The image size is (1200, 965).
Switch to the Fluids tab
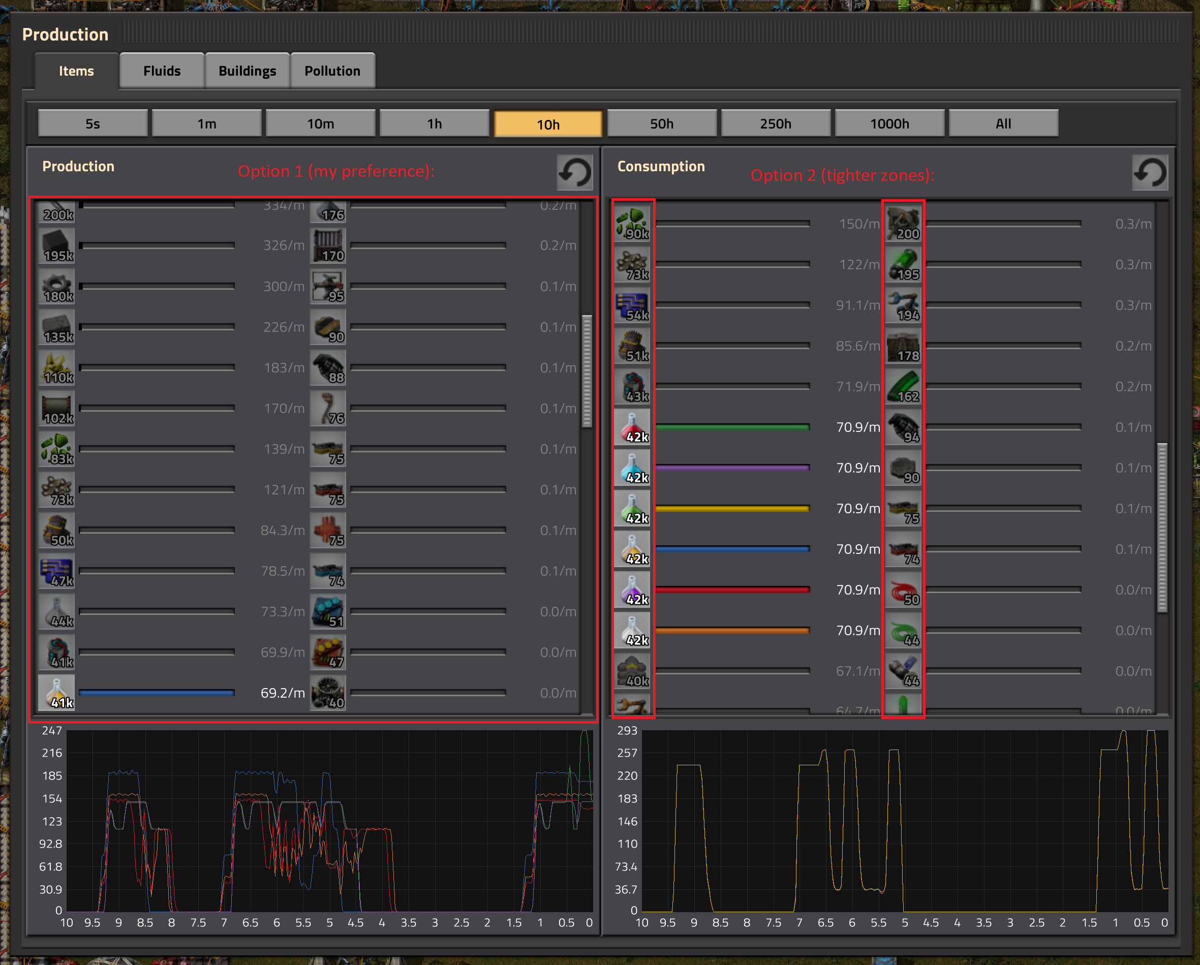point(162,71)
